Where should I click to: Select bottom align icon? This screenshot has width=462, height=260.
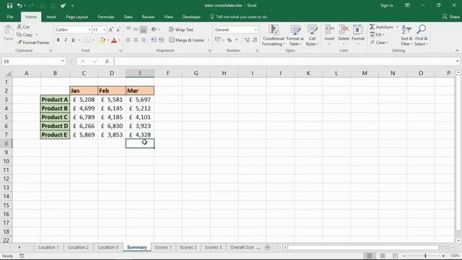click(143, 30)
